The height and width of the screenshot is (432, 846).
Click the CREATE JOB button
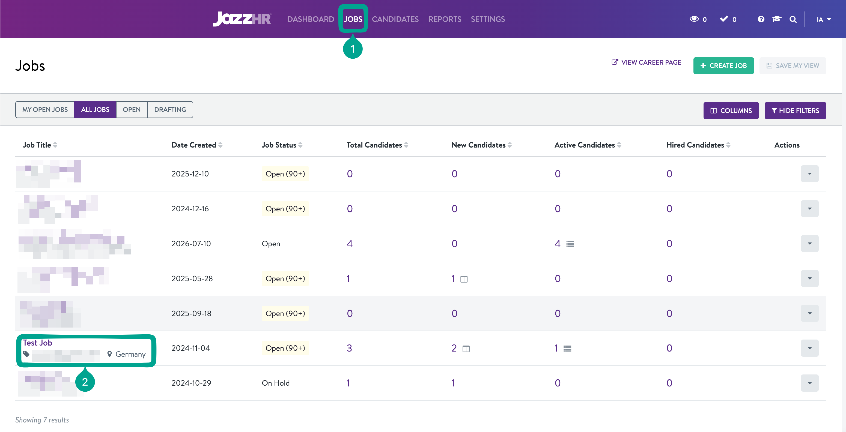click(x=723, y=66)
